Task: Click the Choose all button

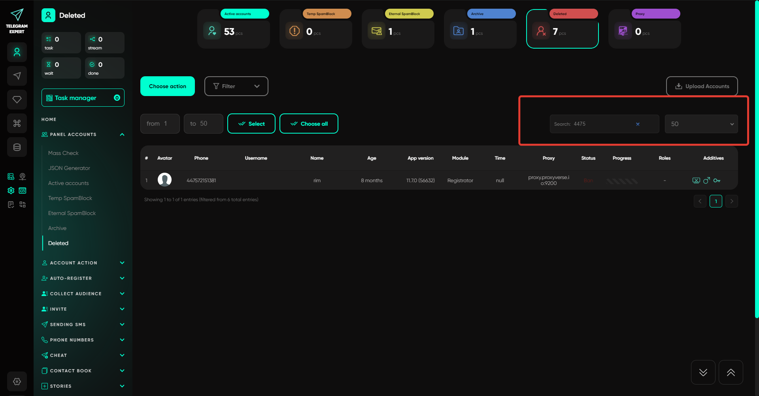Action: 309,124
